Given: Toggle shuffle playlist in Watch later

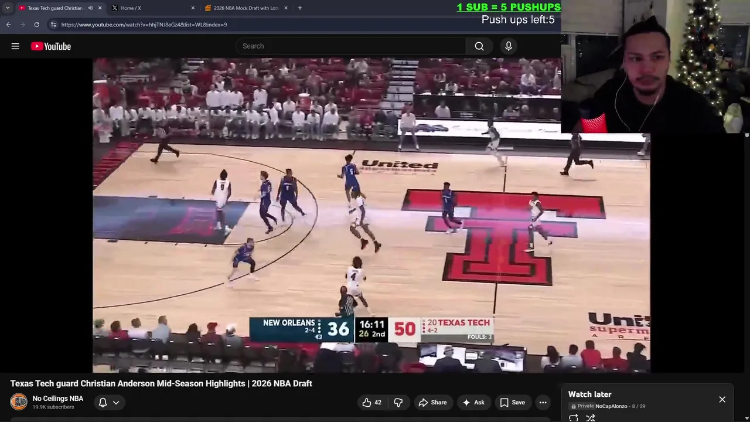Looking at the screenshot, I should 591,418.
